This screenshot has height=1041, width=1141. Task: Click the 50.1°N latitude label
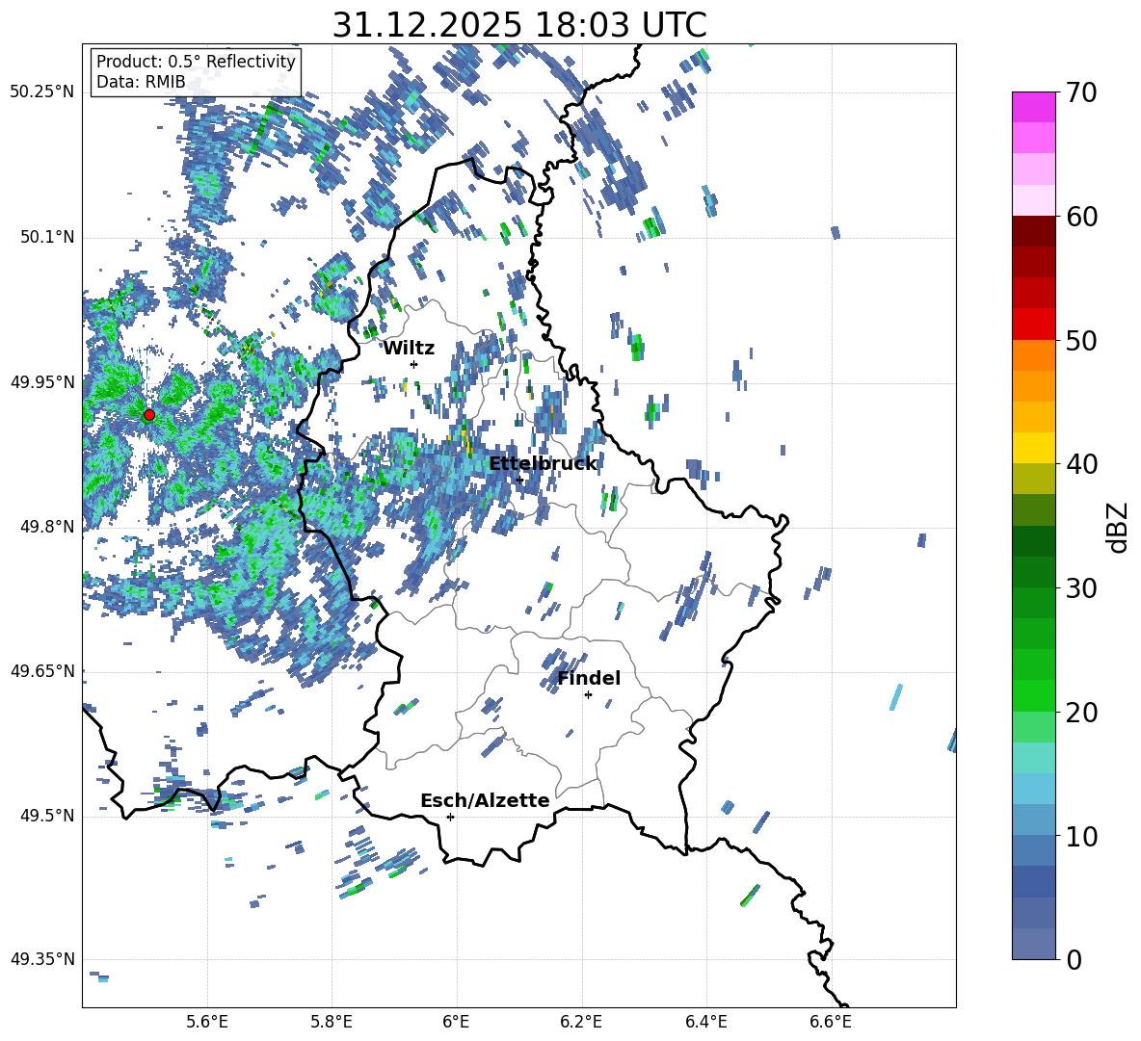point(46,237)
